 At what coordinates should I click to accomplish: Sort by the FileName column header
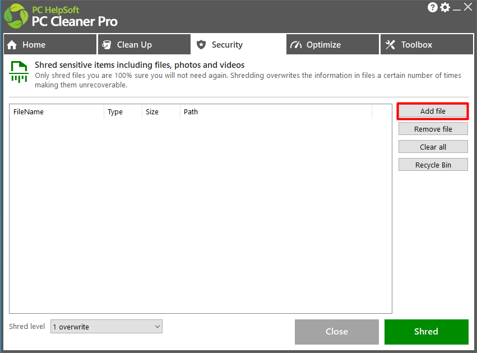[57, 112]
